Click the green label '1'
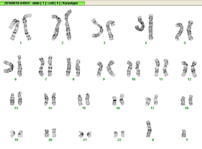The width and height of the screenshot is (202, 149). [21, 43]
